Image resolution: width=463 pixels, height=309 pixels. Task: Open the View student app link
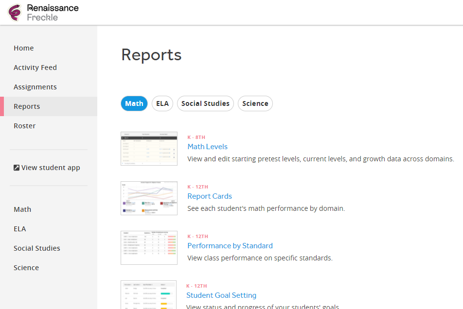[47, 168]
